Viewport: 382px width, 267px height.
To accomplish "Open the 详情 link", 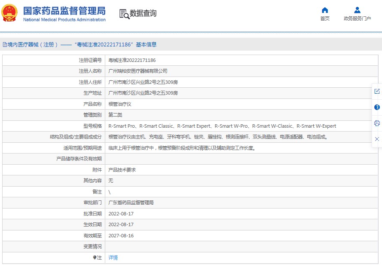I will (x=113, y=258).
